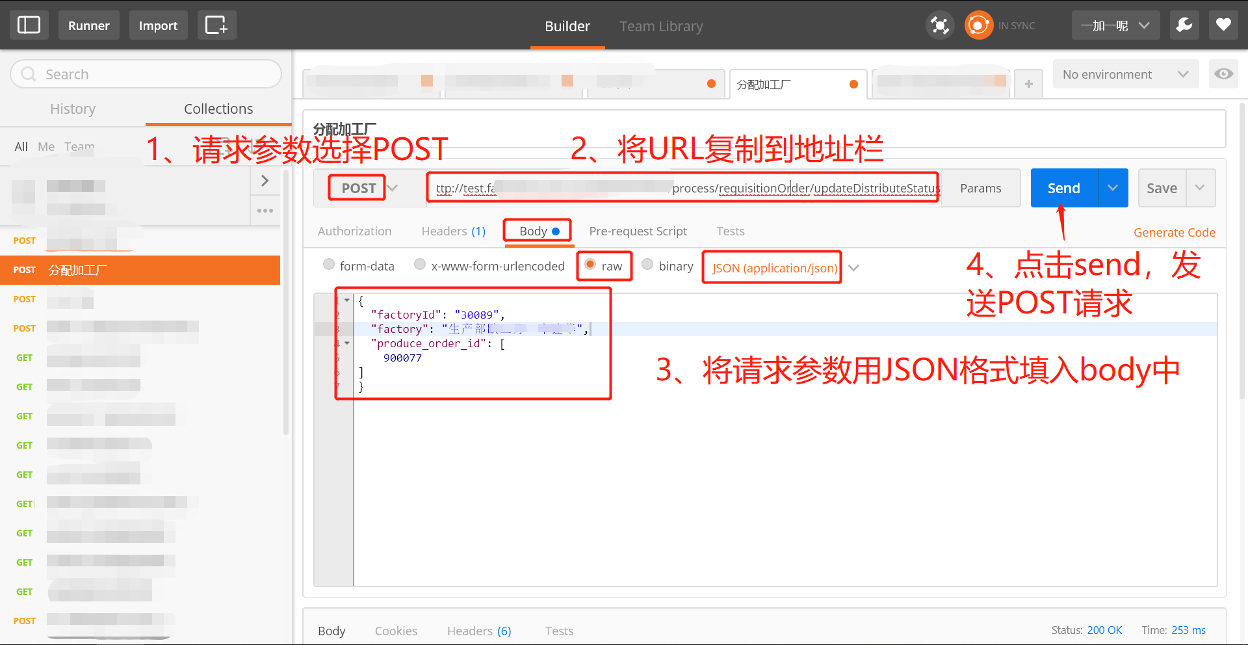This screenshot has height=645, width=1248.
Task: Click the IN SYNC label
Action: point(1017,26)
